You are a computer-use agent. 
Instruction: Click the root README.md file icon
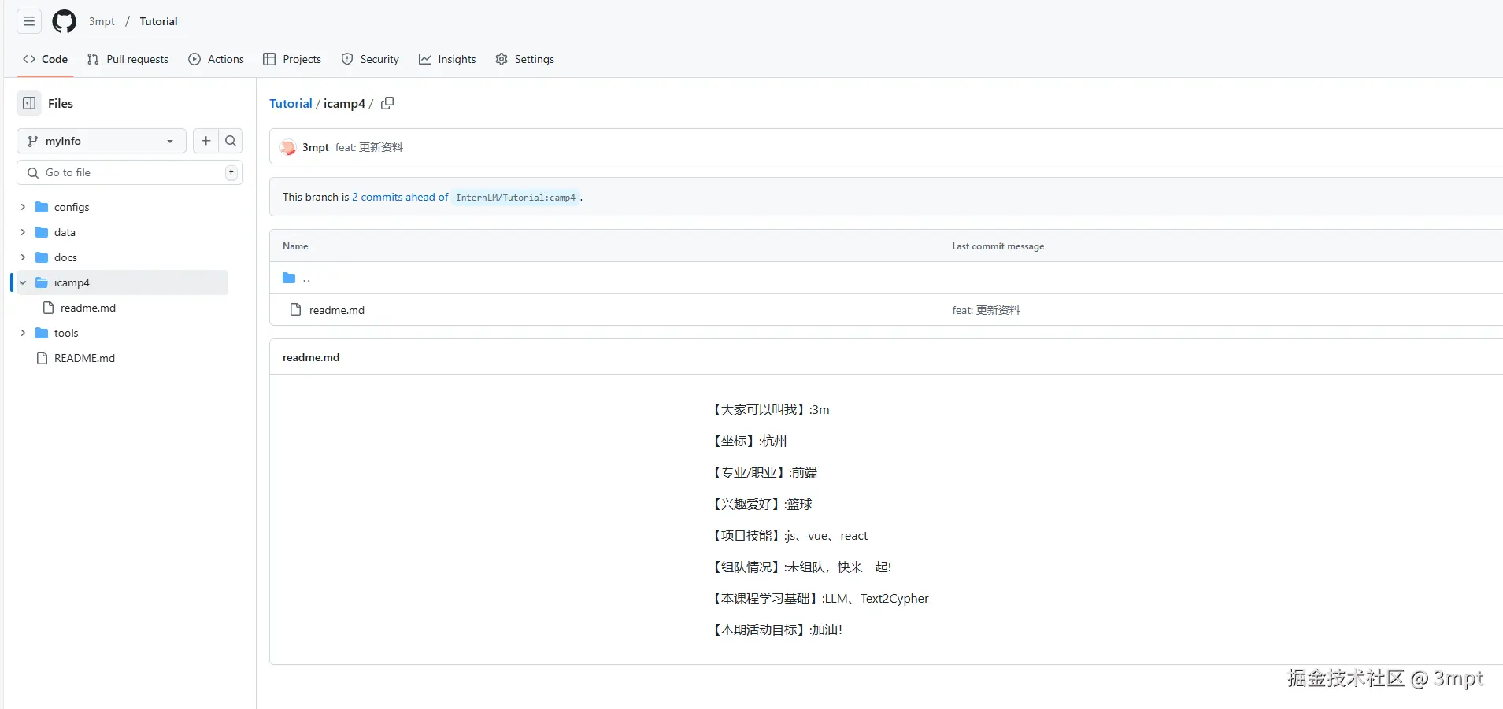(43, 358)
